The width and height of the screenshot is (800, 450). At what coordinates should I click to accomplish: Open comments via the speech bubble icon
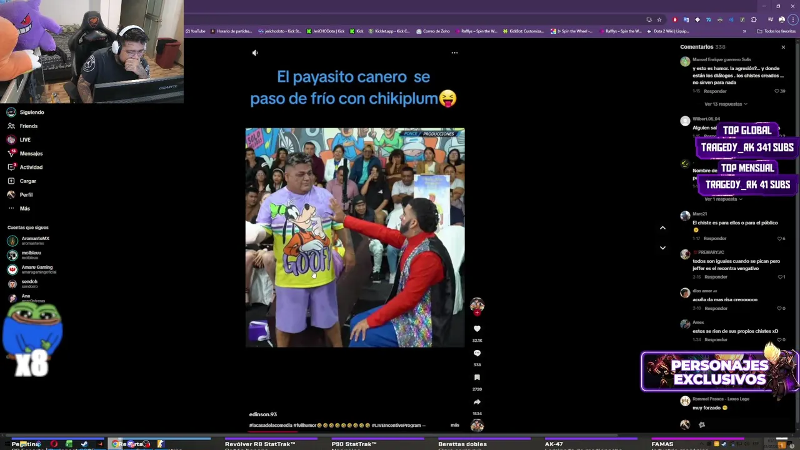[x=477, y=353]
